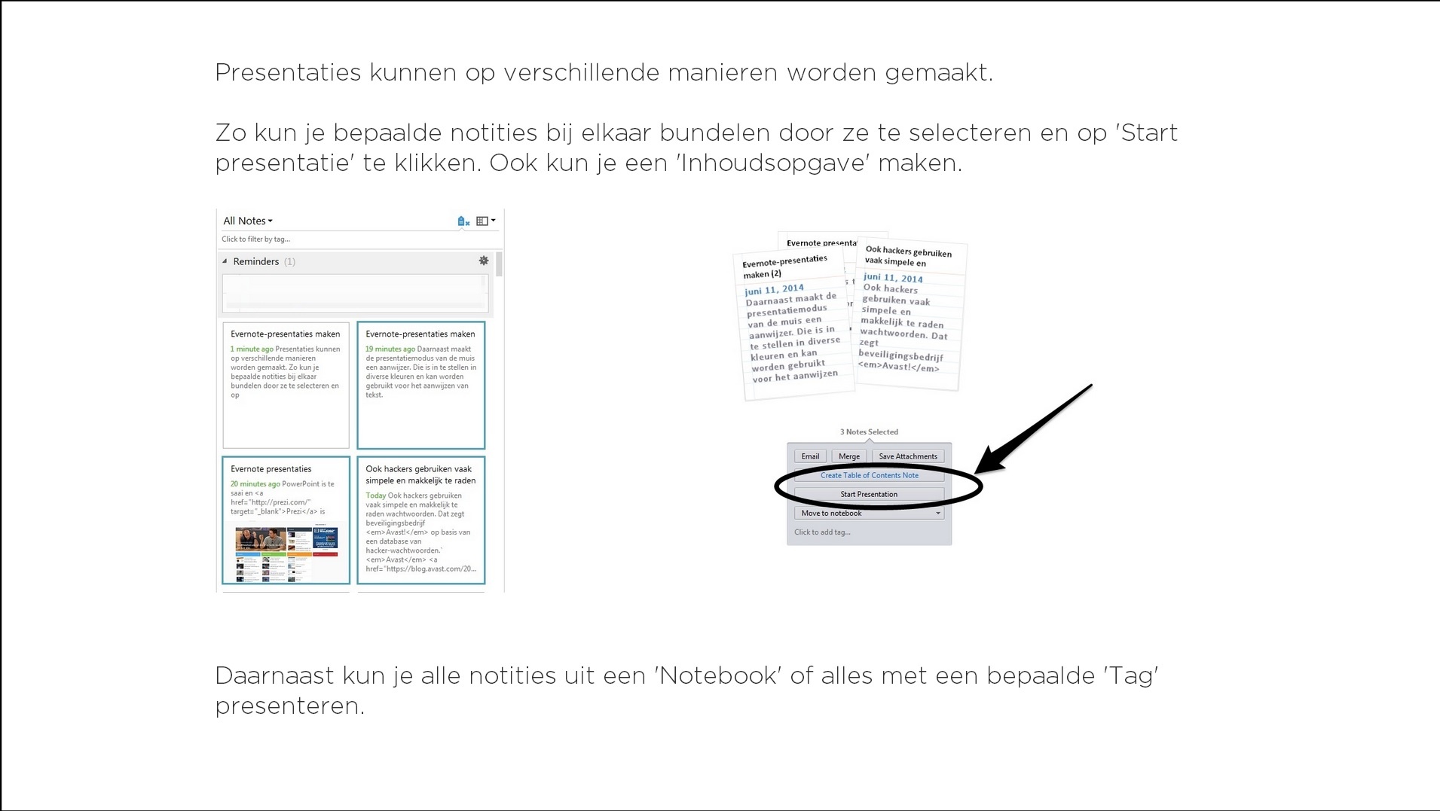Image resolution: width=1440 pixels, height=811 pixels.
Task: Click the Save Attachments button
Action: click(x=907, y=456)
